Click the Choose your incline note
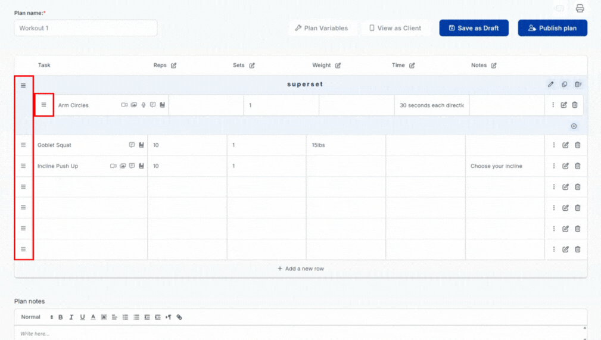The image size is (601, 340). point(496,166)
